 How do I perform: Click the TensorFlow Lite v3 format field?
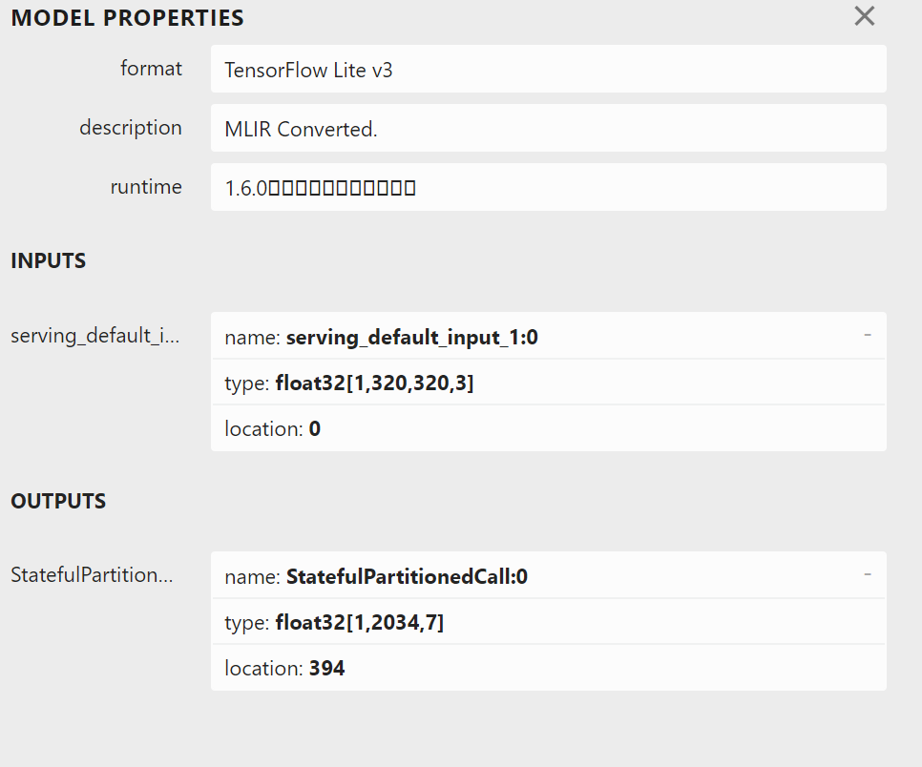click(x=548, y=70)
